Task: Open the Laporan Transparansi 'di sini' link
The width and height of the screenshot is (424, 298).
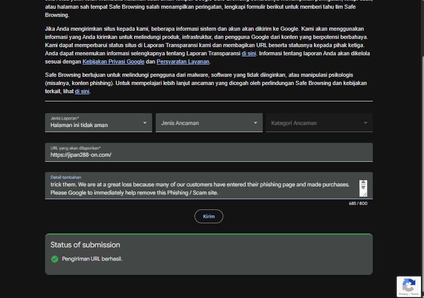Action: (x=249, y=54)
